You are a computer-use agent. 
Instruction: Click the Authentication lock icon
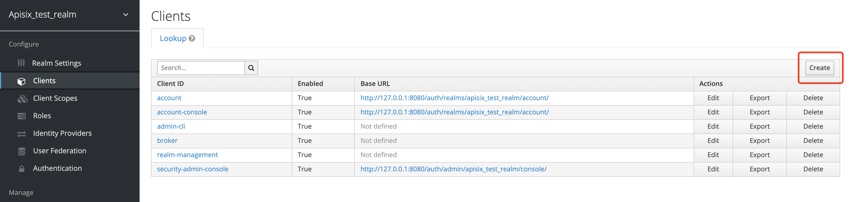[21, 169]
